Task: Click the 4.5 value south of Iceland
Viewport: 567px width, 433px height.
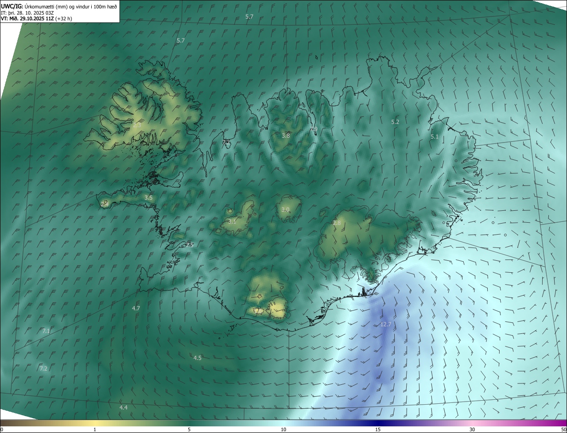Action: (198, 358)
